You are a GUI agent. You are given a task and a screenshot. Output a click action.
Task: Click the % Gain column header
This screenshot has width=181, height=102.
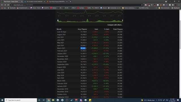[107, 29]
